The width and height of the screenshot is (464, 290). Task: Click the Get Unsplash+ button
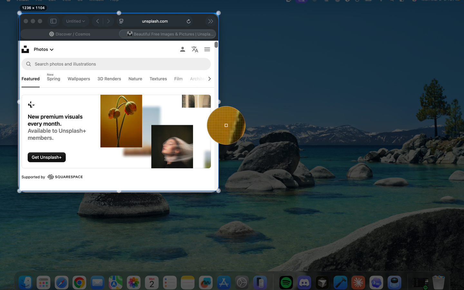click(47, 157)
